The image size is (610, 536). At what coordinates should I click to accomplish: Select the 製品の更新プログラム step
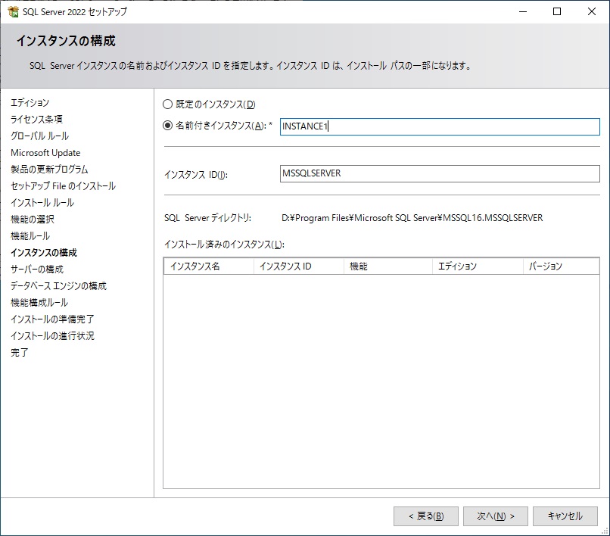[x=49, y=170]
